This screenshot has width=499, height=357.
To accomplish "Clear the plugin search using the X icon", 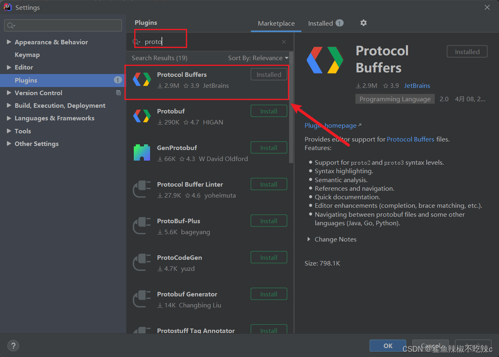I will click(x=283, y=41).
